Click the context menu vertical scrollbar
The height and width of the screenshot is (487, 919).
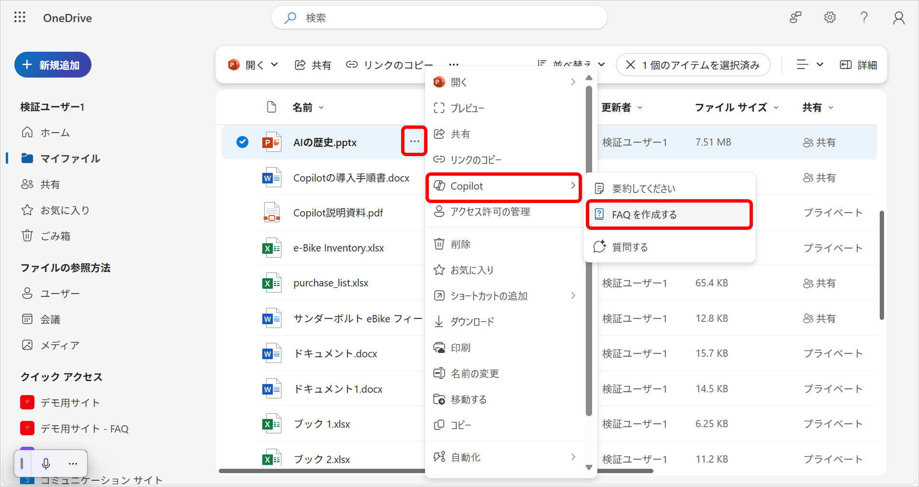589,249
